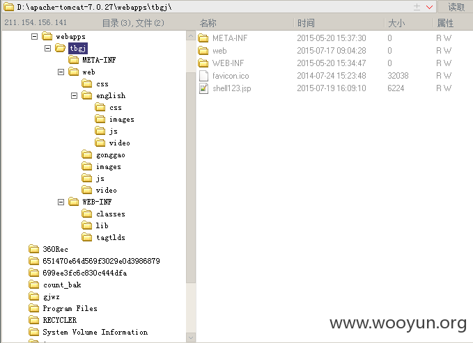This screenshot has height=343, width=473.
Task: Click the shell123.jsp file icon
Action: tap(203, 88)
